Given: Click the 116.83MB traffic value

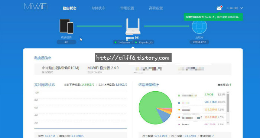Looking at the screenshot, I should (211, 117).
